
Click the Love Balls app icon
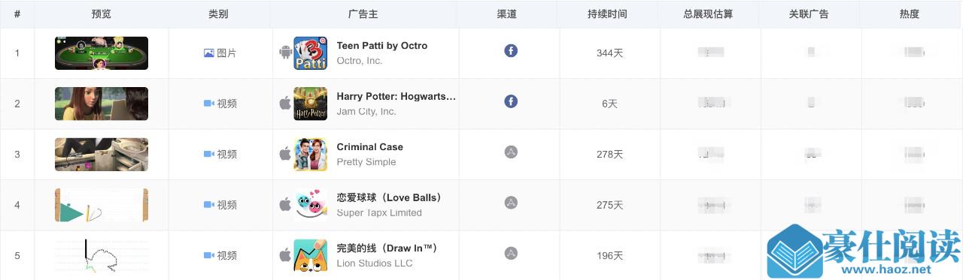click(310, 205)
